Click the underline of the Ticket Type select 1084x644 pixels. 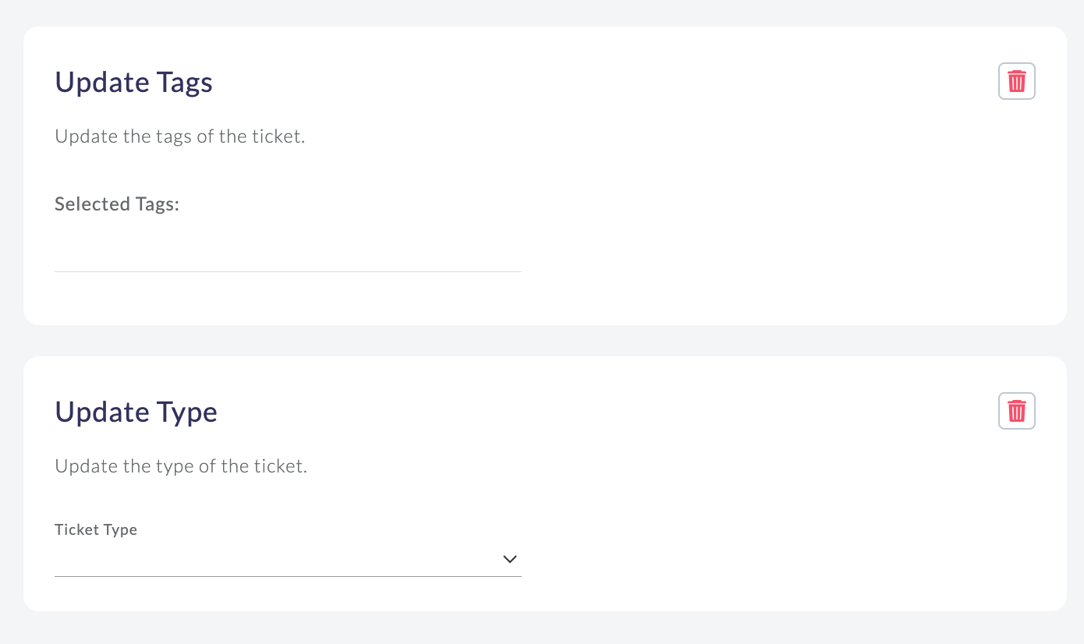click(x=288, y=576)
